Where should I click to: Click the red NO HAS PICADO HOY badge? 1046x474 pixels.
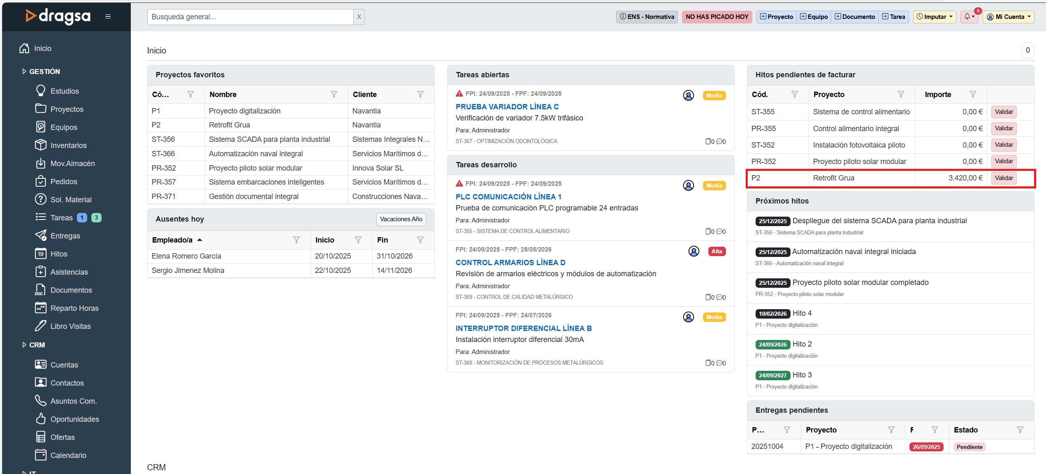[717, 17]
